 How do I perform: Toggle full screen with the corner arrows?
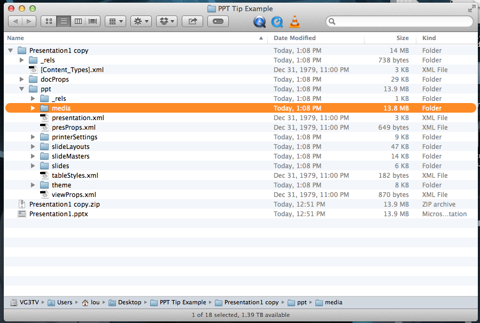472,9
